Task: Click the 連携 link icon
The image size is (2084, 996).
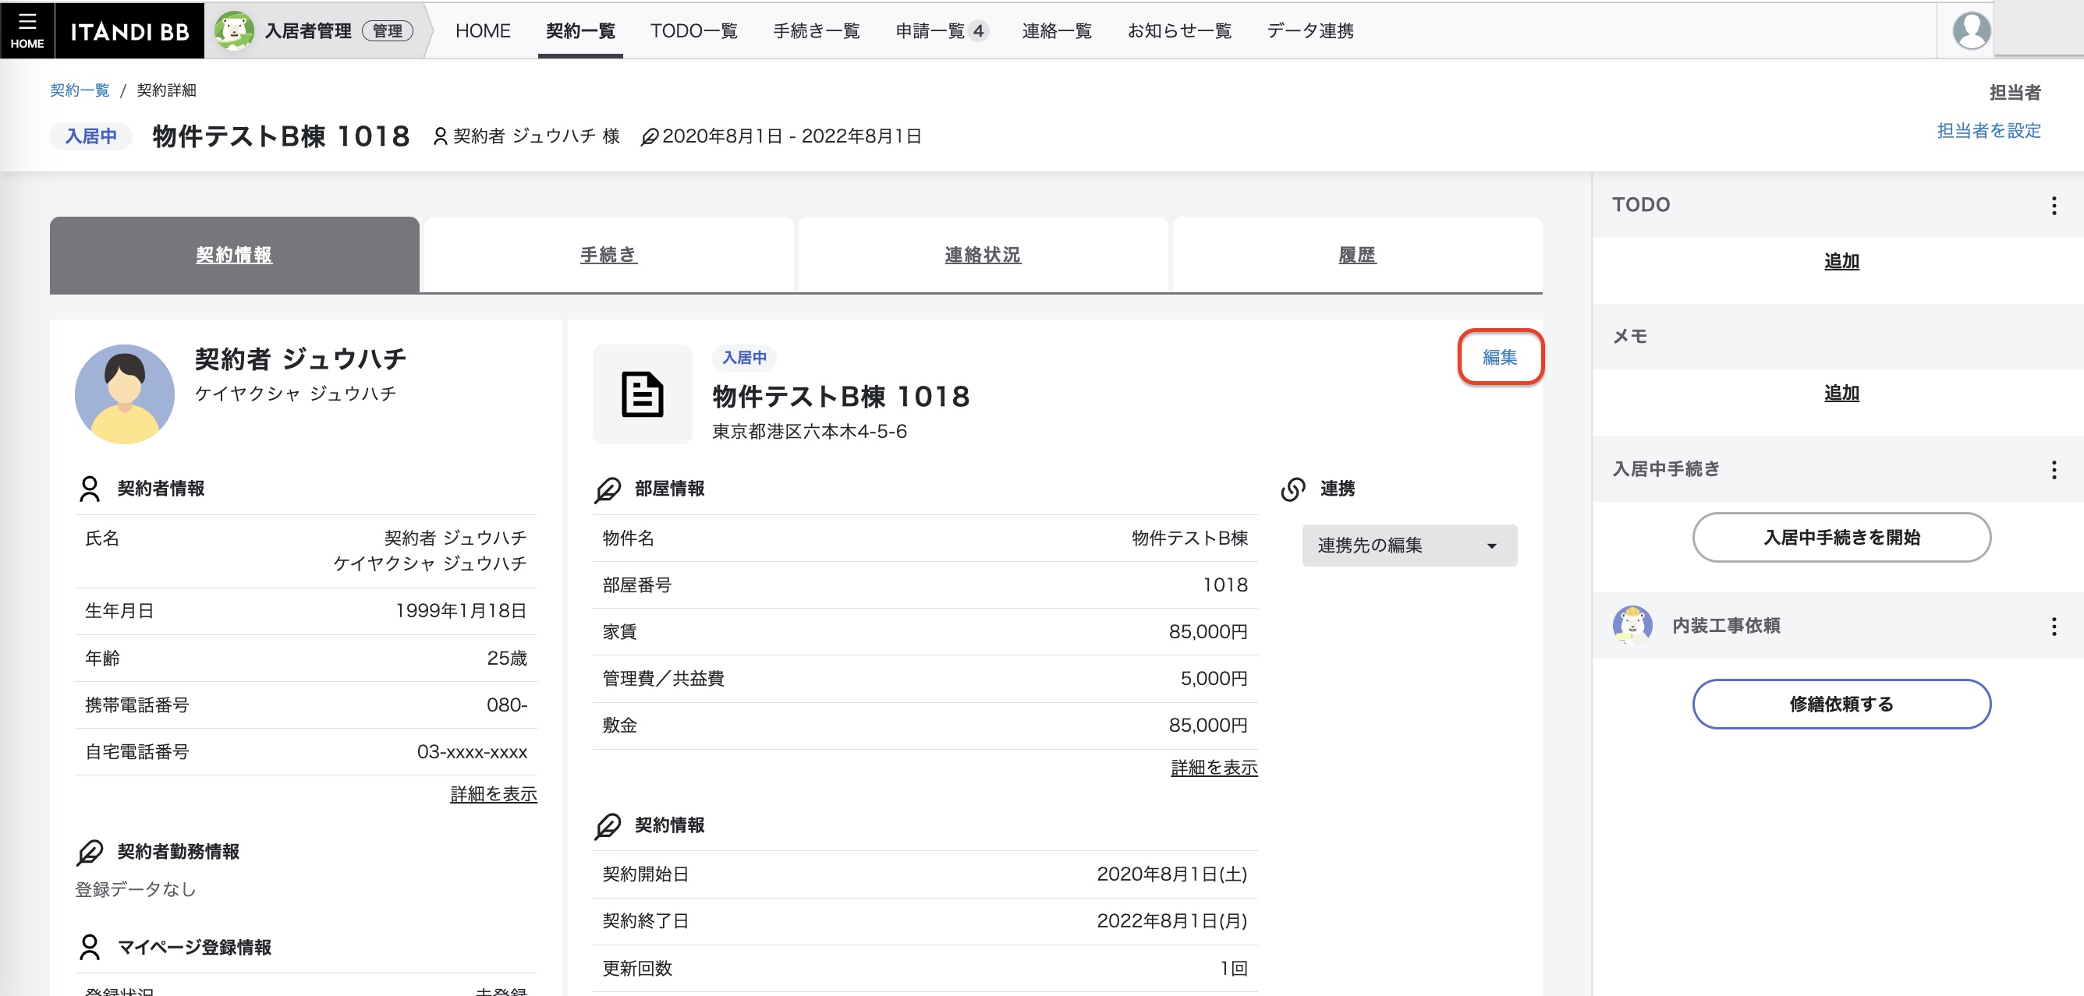Action: tap(1293, 489)
